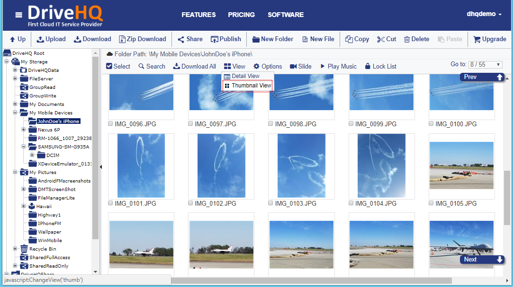Check the IMG_0096.JPG checkbox
Image resolution: width=513 pixels, height=287 pixels.
click(110, 123)
